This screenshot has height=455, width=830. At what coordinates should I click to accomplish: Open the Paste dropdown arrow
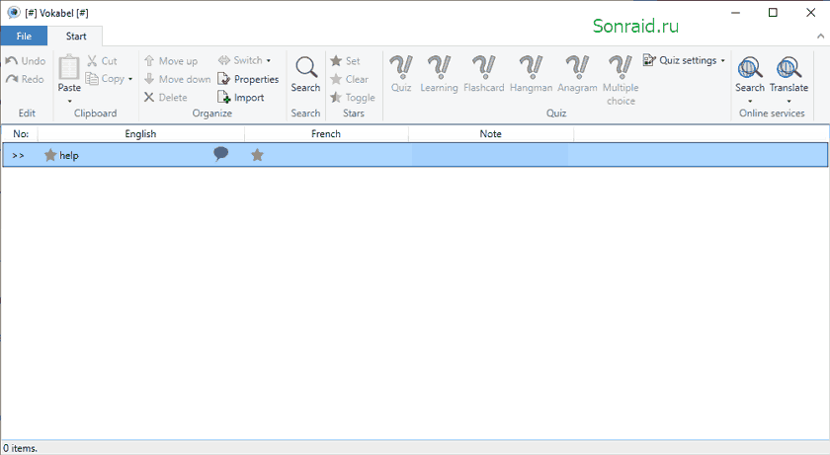point(69,101)
